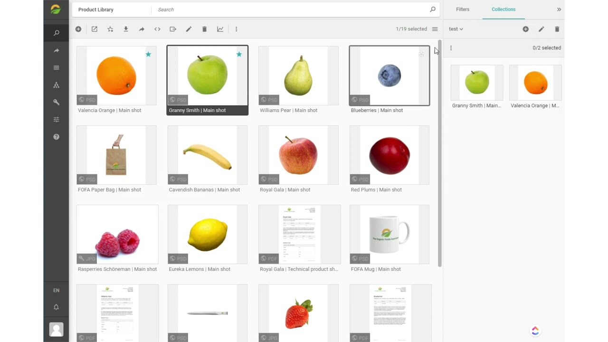Click the export icon in toolbar
The width and height of the screenshot is (608, 342).
[173, 29]
